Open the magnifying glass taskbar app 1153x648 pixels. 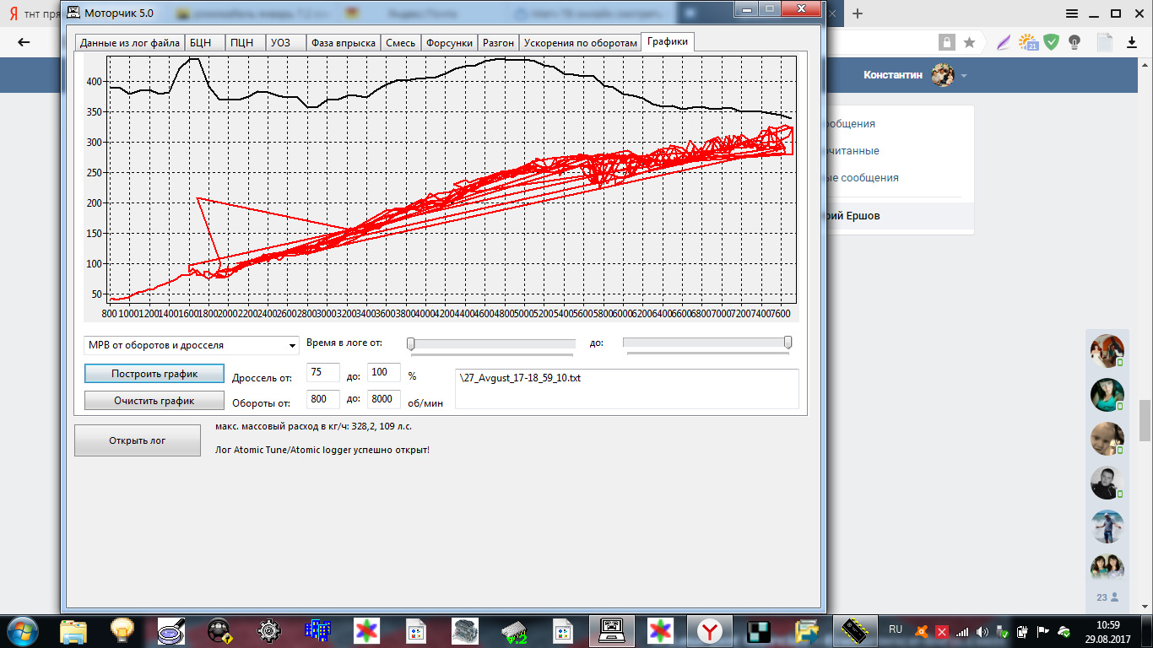coord(172,630)
